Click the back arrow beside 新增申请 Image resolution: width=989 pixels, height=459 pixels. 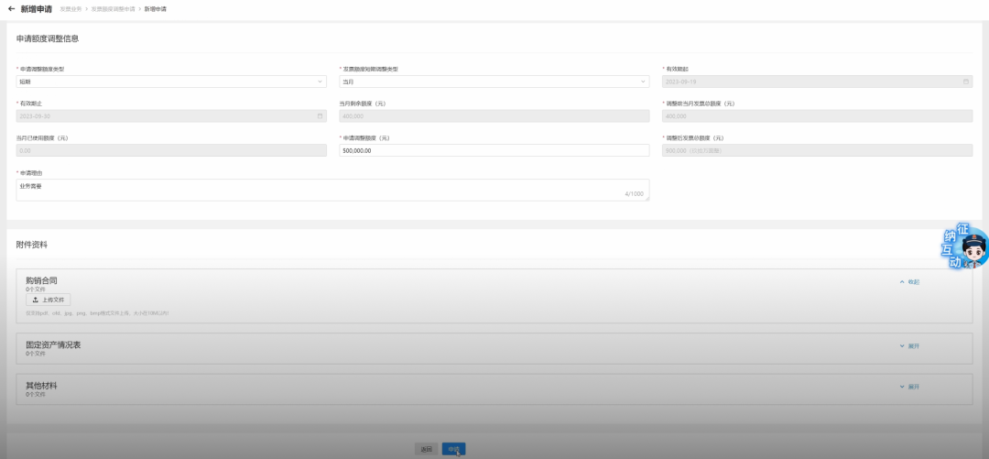(x=11, y=9)
